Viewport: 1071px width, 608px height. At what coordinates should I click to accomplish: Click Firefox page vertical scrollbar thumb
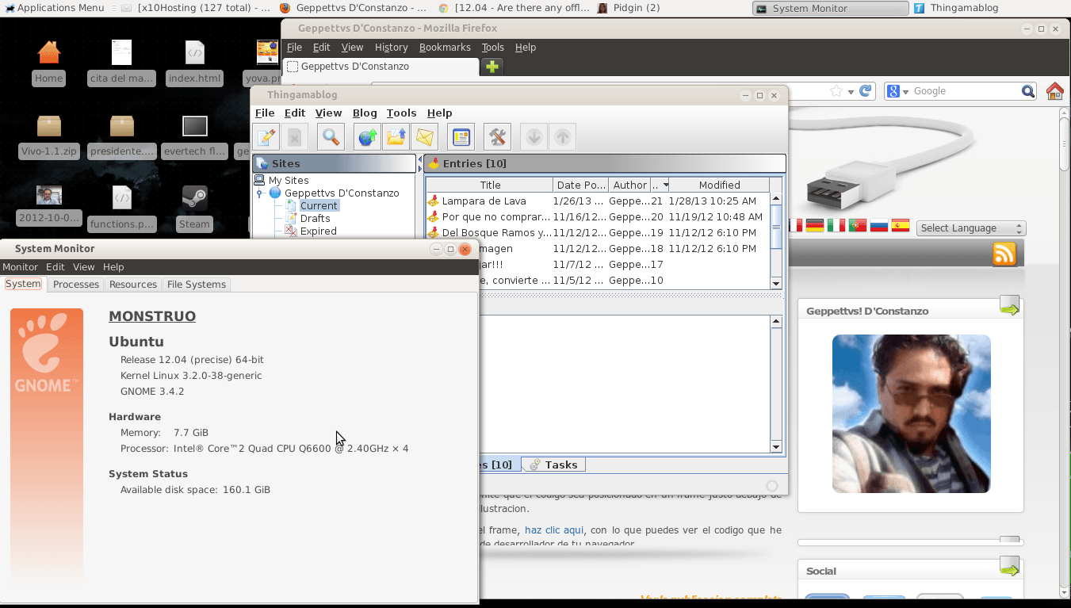[1065, 144]
